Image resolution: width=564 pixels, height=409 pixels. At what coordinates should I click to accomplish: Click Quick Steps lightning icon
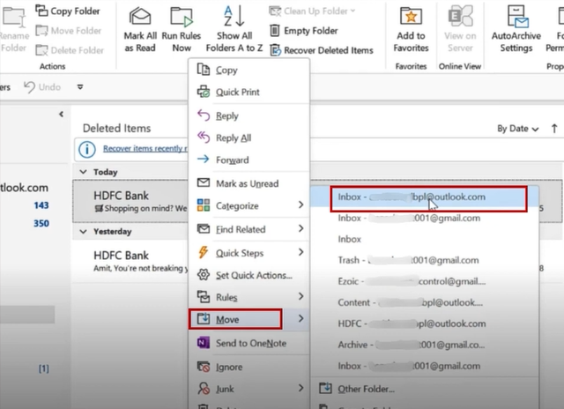coord(204,252)
